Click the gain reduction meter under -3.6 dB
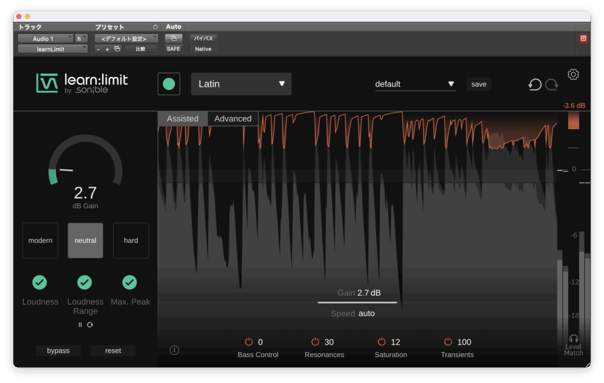Screen dimensions: 604x383 pos(573,120)
